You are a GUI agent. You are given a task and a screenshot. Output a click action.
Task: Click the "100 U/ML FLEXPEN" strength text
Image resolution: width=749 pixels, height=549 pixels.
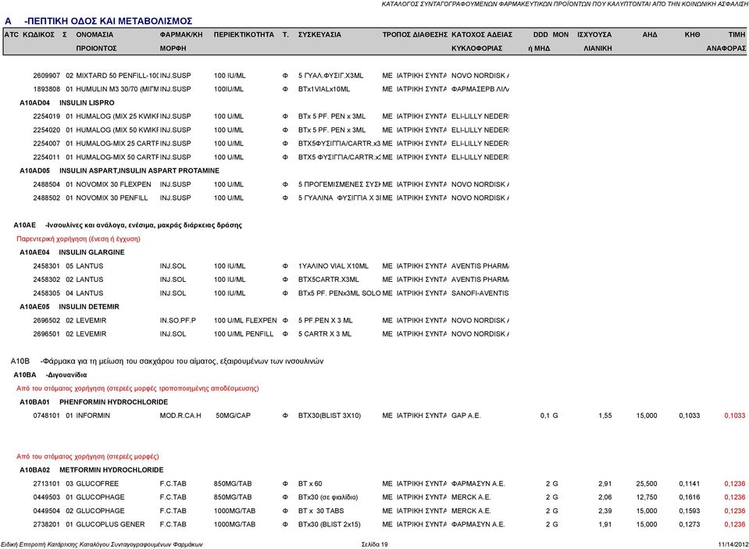[245, 321]
